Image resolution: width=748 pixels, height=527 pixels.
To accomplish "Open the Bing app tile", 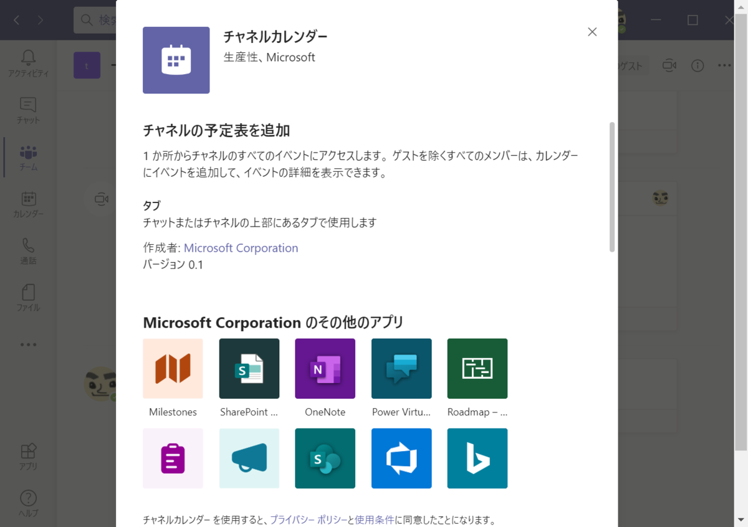I will click(x=477, y=458).
